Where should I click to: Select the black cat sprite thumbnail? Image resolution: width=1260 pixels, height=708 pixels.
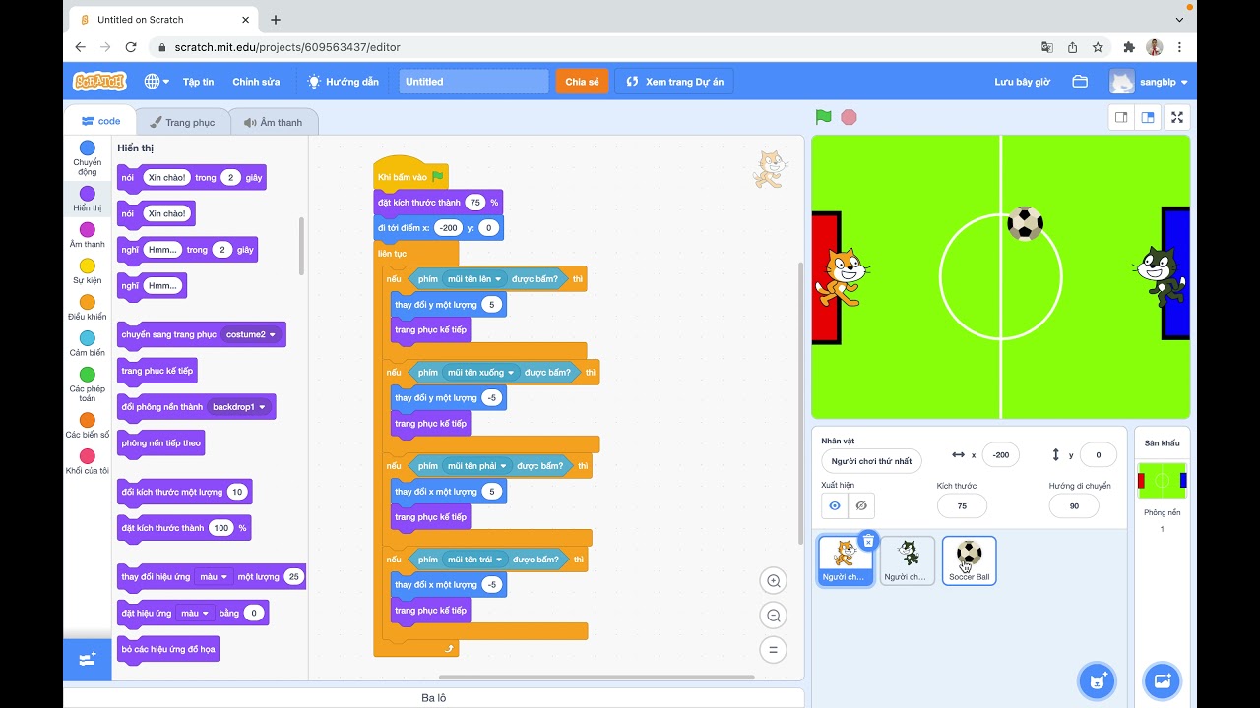tap(908, 560)
